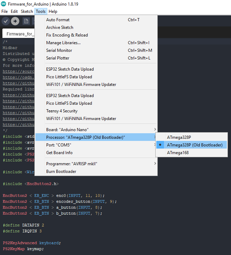Select ATmega328P processor option

(179, 137)
